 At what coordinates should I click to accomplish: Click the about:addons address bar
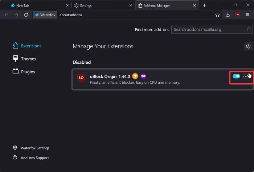(x=71, y=15)
